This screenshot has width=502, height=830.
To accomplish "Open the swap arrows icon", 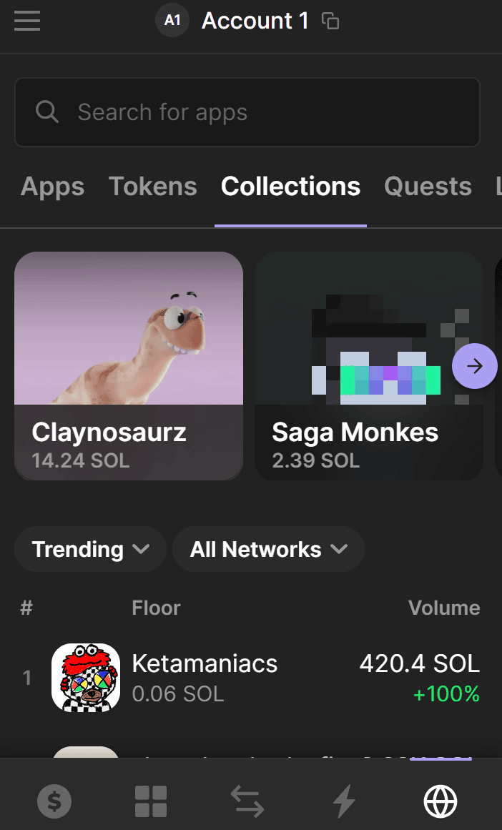I will [x=247, y=801].
